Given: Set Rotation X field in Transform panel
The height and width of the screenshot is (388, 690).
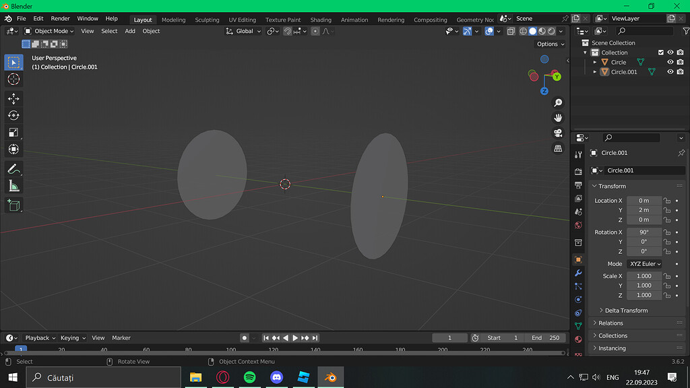Looking at the screenshot, I should pos(644,232).
